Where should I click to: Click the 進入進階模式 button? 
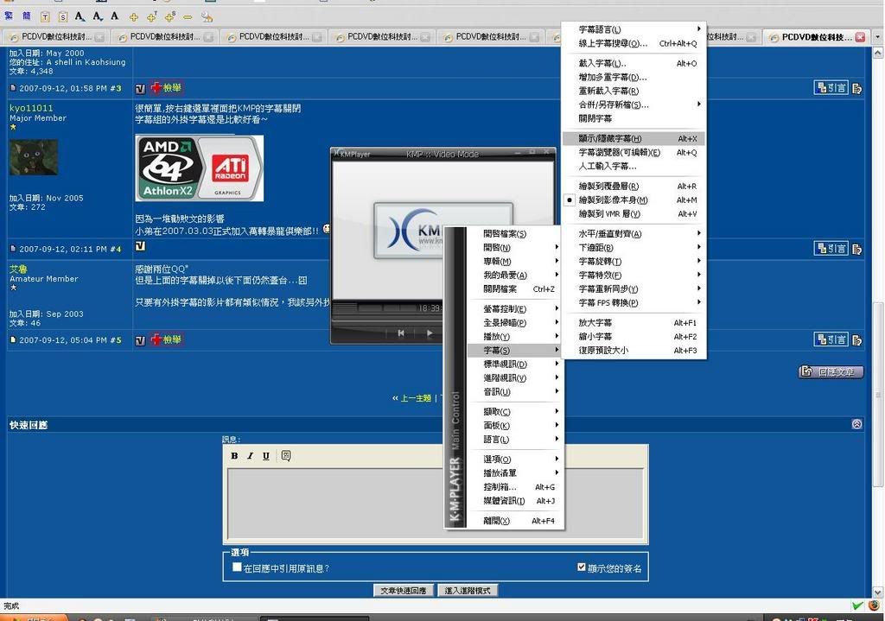468,591
